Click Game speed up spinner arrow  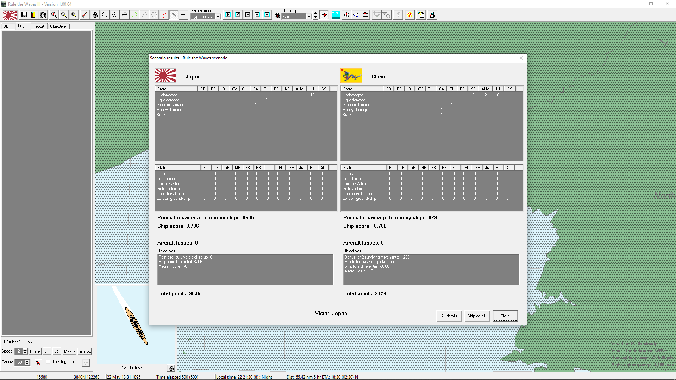click(x=315, y=13)
